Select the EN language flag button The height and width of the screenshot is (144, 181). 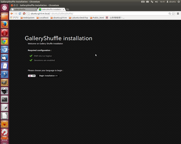click(x=32, y=76)
